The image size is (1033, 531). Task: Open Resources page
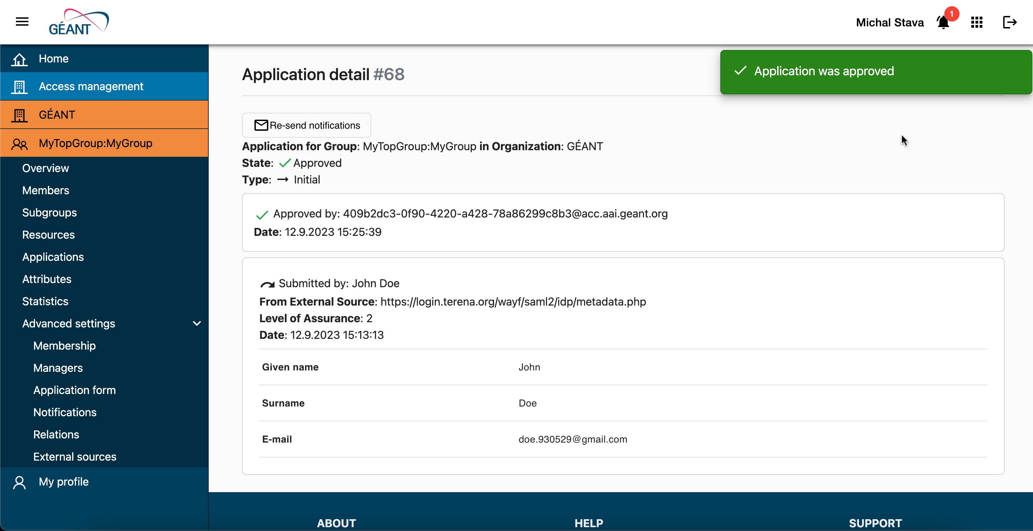[x=48, y=235]
